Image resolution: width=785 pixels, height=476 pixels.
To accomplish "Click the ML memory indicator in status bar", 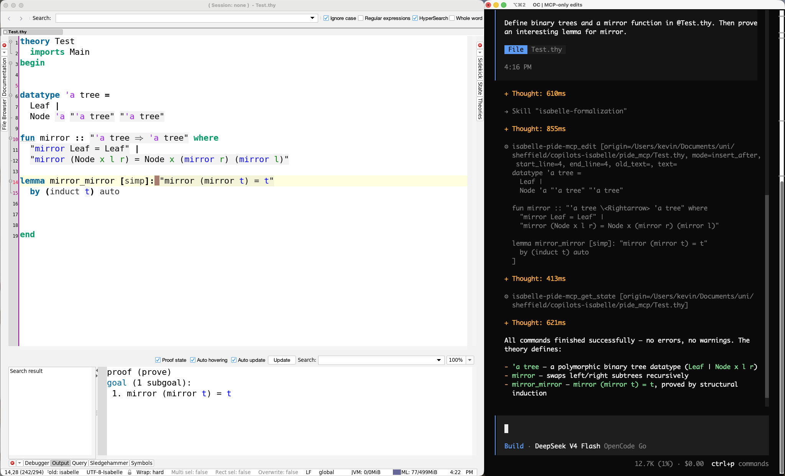I will pos(415,472).
